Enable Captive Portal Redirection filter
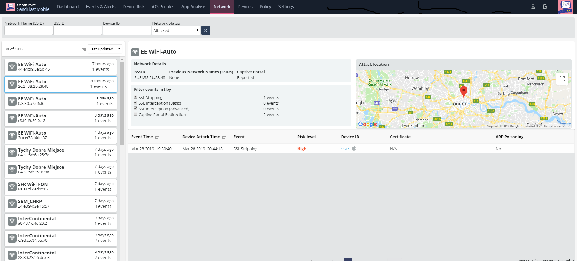The image size is (577, 261). point(135,114)
